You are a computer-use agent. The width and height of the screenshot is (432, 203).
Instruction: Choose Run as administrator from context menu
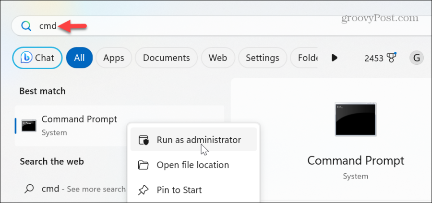tap(193, 140)
